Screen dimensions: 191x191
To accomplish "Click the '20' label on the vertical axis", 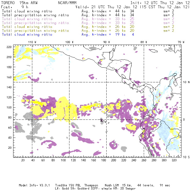I will pos(10,148).
